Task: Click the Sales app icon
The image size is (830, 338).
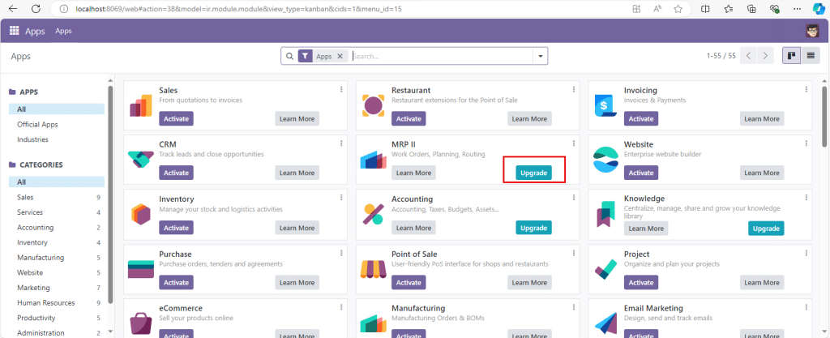Action: (141, 106)
